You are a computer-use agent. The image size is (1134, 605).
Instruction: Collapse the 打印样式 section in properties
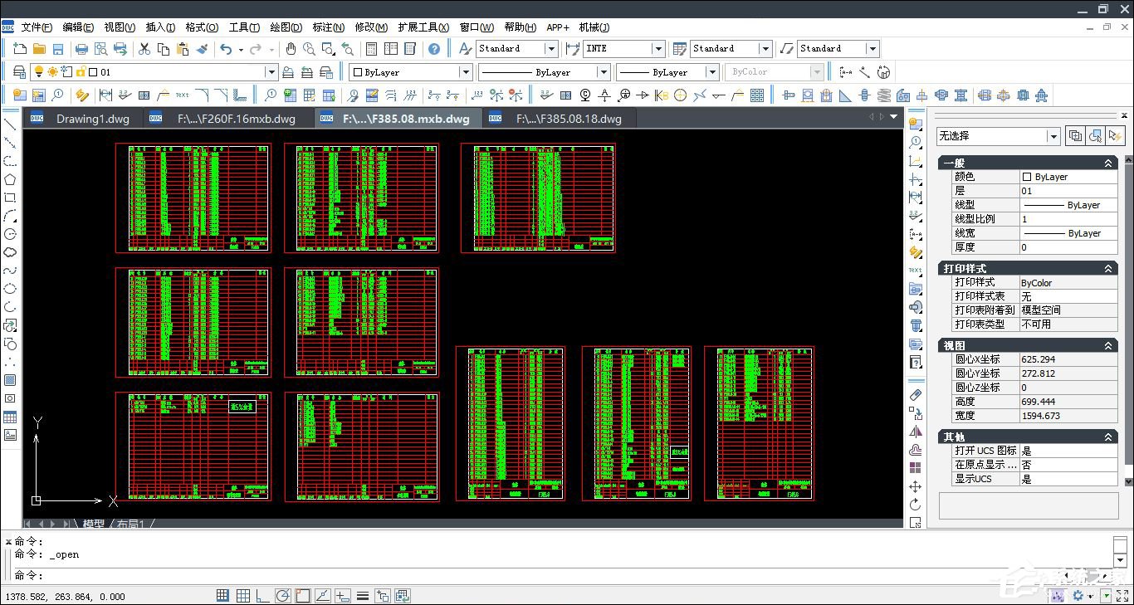(1108, 269)
